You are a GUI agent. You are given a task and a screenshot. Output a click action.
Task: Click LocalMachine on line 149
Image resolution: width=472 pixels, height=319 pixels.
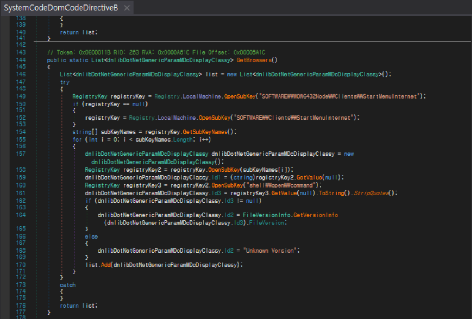click(x=202, y=96)
